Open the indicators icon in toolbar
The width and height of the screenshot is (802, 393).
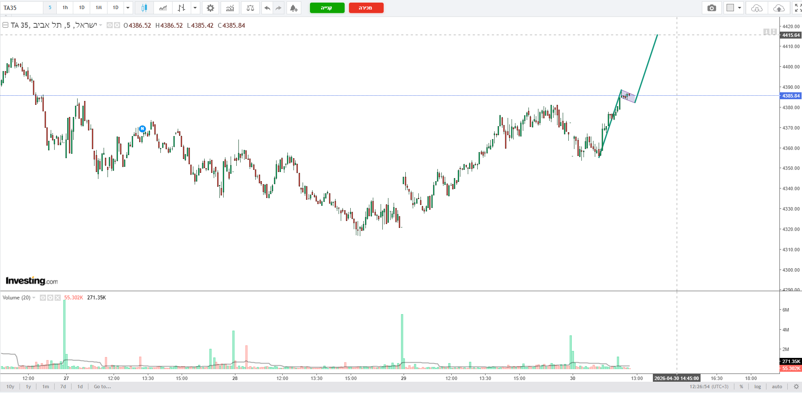pos(230,8)
